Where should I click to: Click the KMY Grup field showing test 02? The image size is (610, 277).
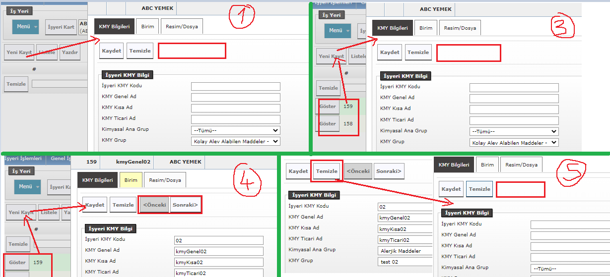click(405, 262)
